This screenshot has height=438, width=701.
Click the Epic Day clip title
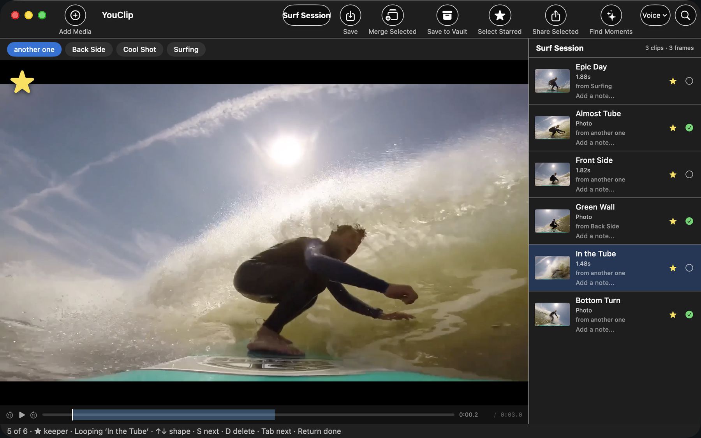point(591,67)
